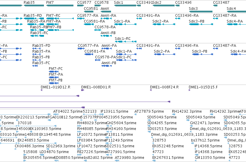The height and width of the screenshot is (162, 246).
Task: Select the DME1-019D12.R feature label
Action: tap(56, 87)
